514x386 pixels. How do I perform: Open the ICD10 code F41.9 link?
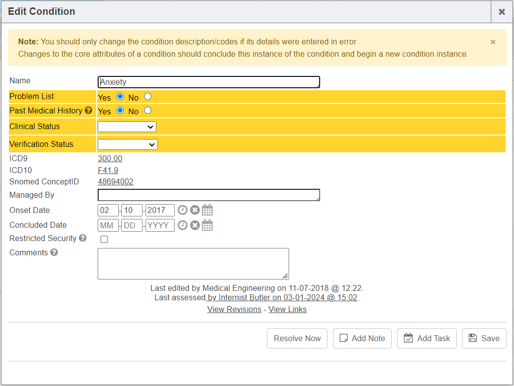click(x=108, y=171)
